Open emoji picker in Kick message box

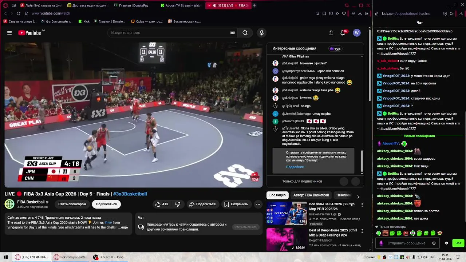[x=434, y=243]
